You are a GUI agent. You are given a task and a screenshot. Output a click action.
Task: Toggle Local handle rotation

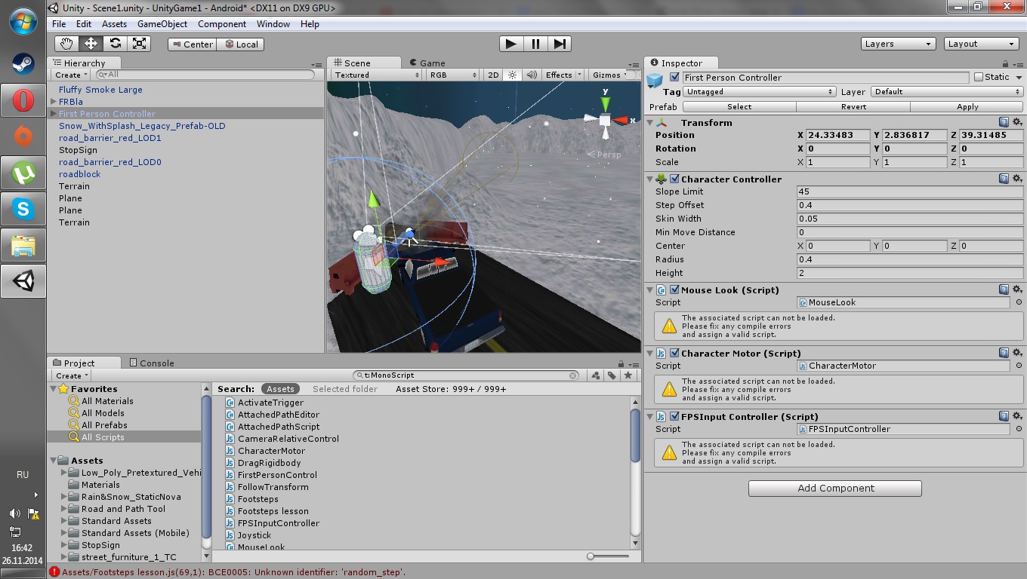click(x=241, y=44)
